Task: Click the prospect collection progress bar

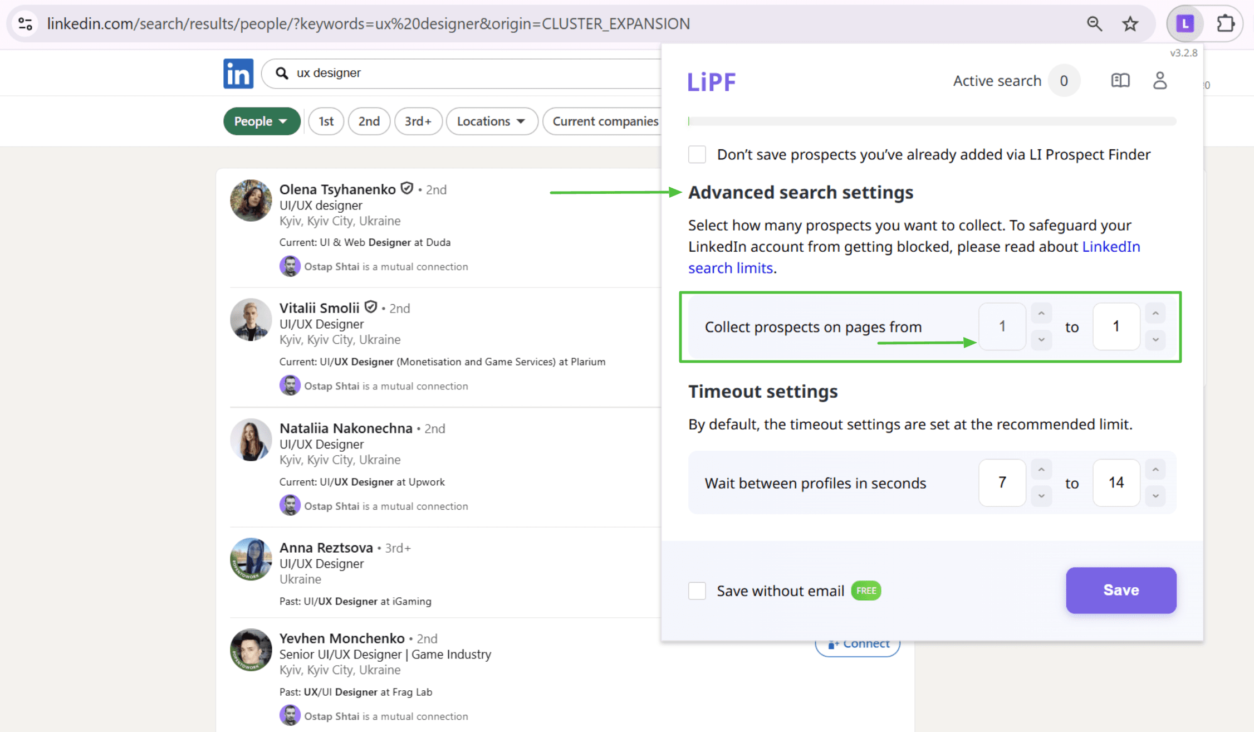Action: 932,121
